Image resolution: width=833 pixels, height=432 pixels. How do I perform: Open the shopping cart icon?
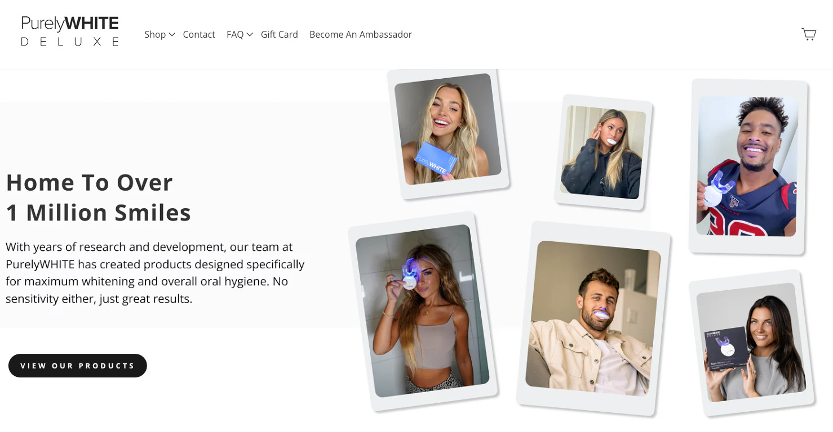point(809,35)
